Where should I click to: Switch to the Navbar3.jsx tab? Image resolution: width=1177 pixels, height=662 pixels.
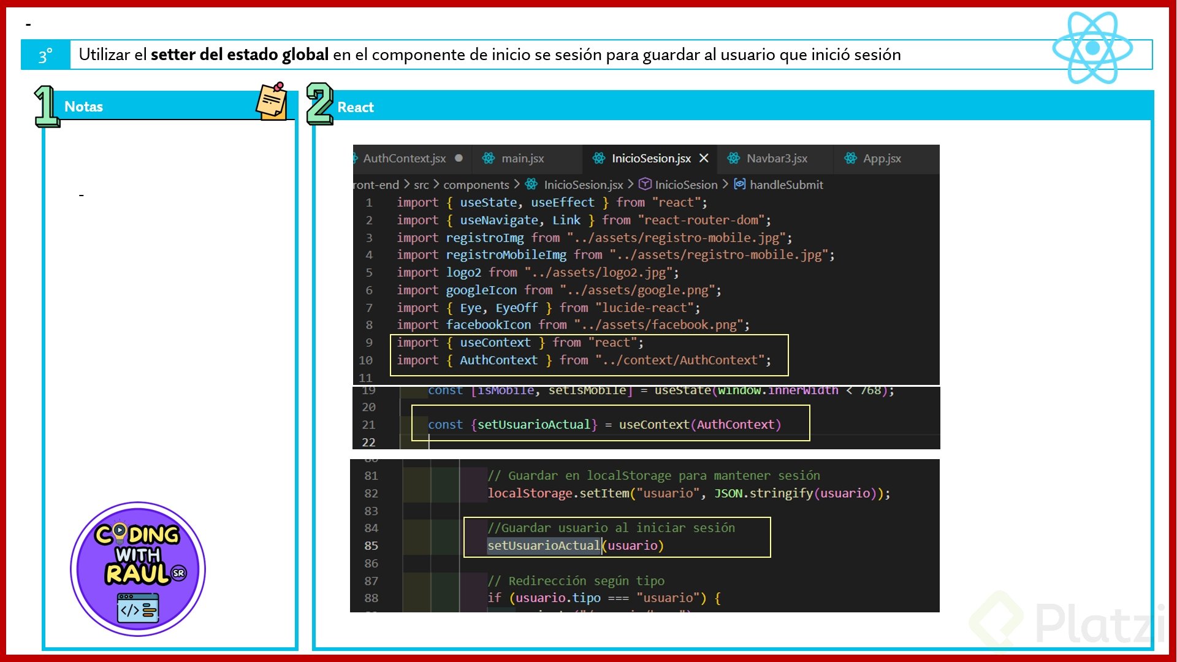(x=777, y=158)
